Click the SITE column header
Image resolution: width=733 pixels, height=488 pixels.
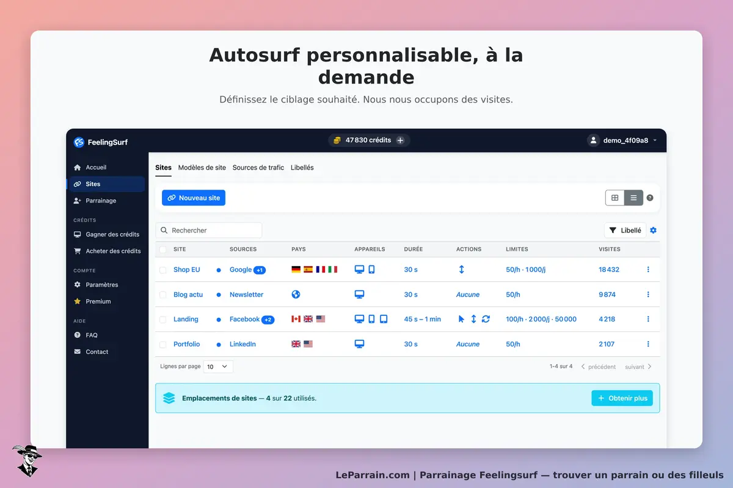(180, 249)
